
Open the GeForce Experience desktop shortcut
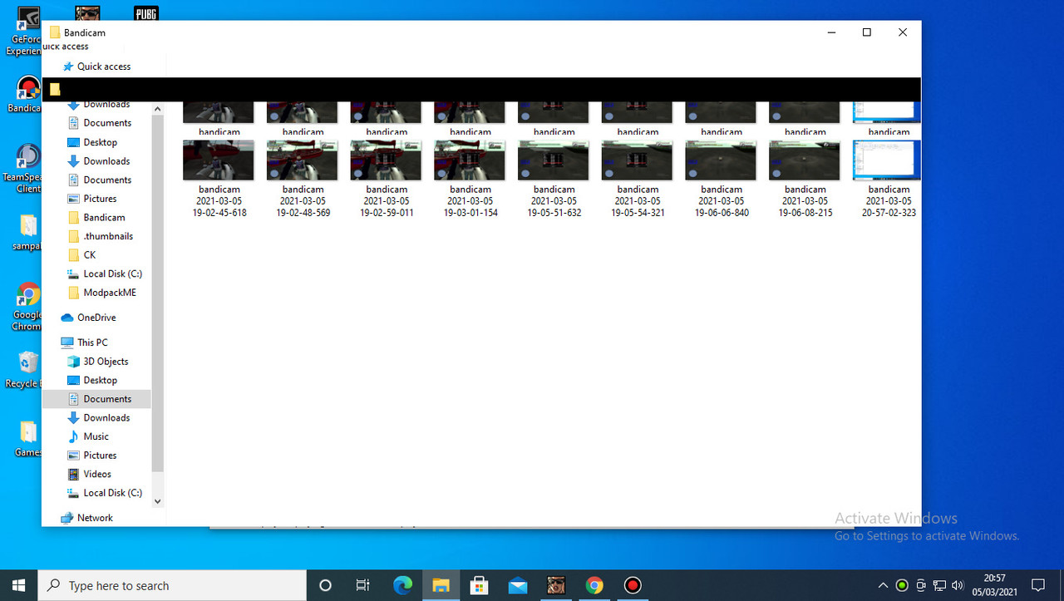[x=25, y=33]
